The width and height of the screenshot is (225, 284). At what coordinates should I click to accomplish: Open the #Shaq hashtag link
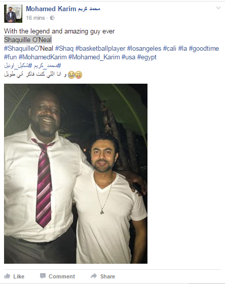64,49
